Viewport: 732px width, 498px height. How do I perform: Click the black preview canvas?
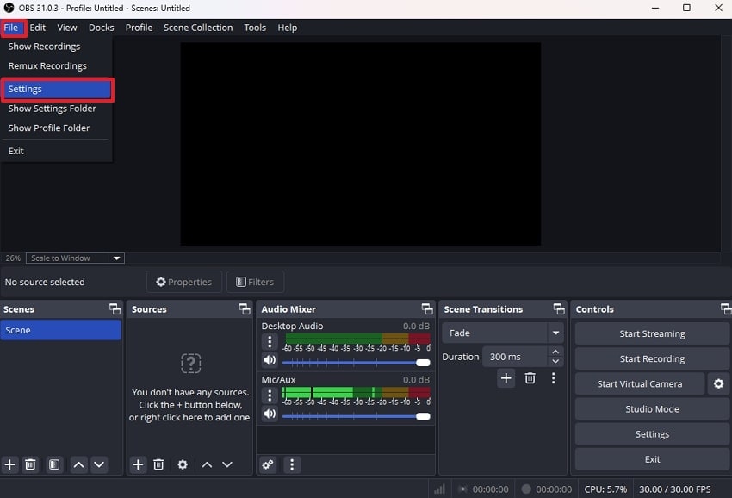pos(360,144)
